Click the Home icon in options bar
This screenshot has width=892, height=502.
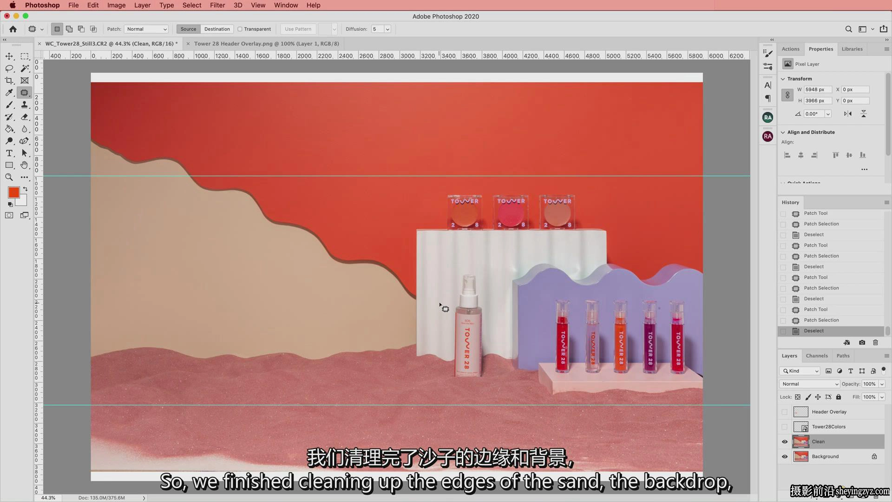(x=13, y=29)
